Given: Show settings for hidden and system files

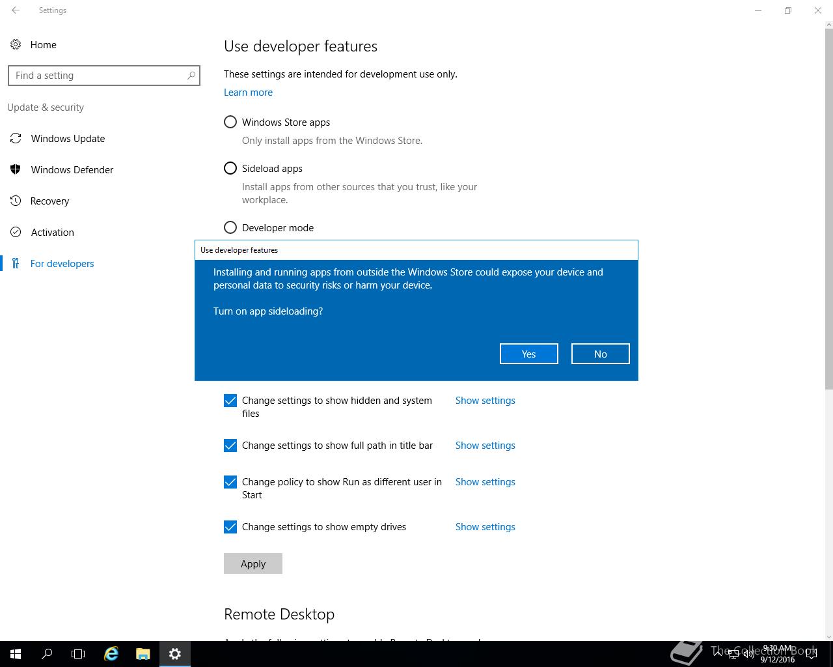Looking at the screenshot, I should [485, 401].
